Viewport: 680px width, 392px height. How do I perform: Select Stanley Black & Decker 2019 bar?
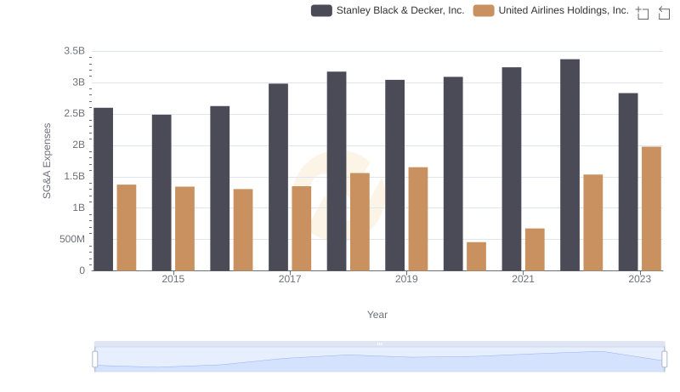(x=394, y=175)
